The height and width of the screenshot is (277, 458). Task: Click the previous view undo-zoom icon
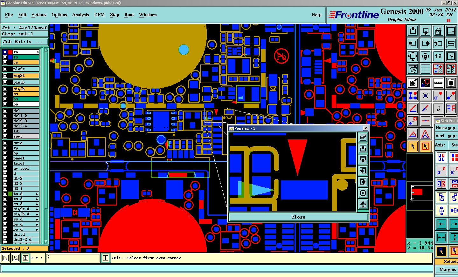438,44
